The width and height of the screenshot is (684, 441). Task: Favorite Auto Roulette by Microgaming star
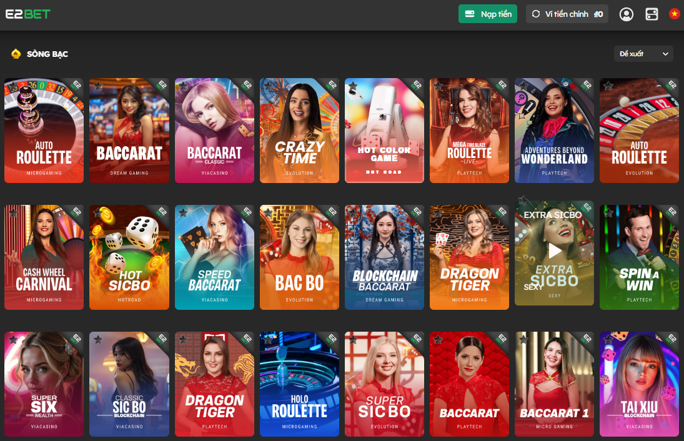(13, 86)
